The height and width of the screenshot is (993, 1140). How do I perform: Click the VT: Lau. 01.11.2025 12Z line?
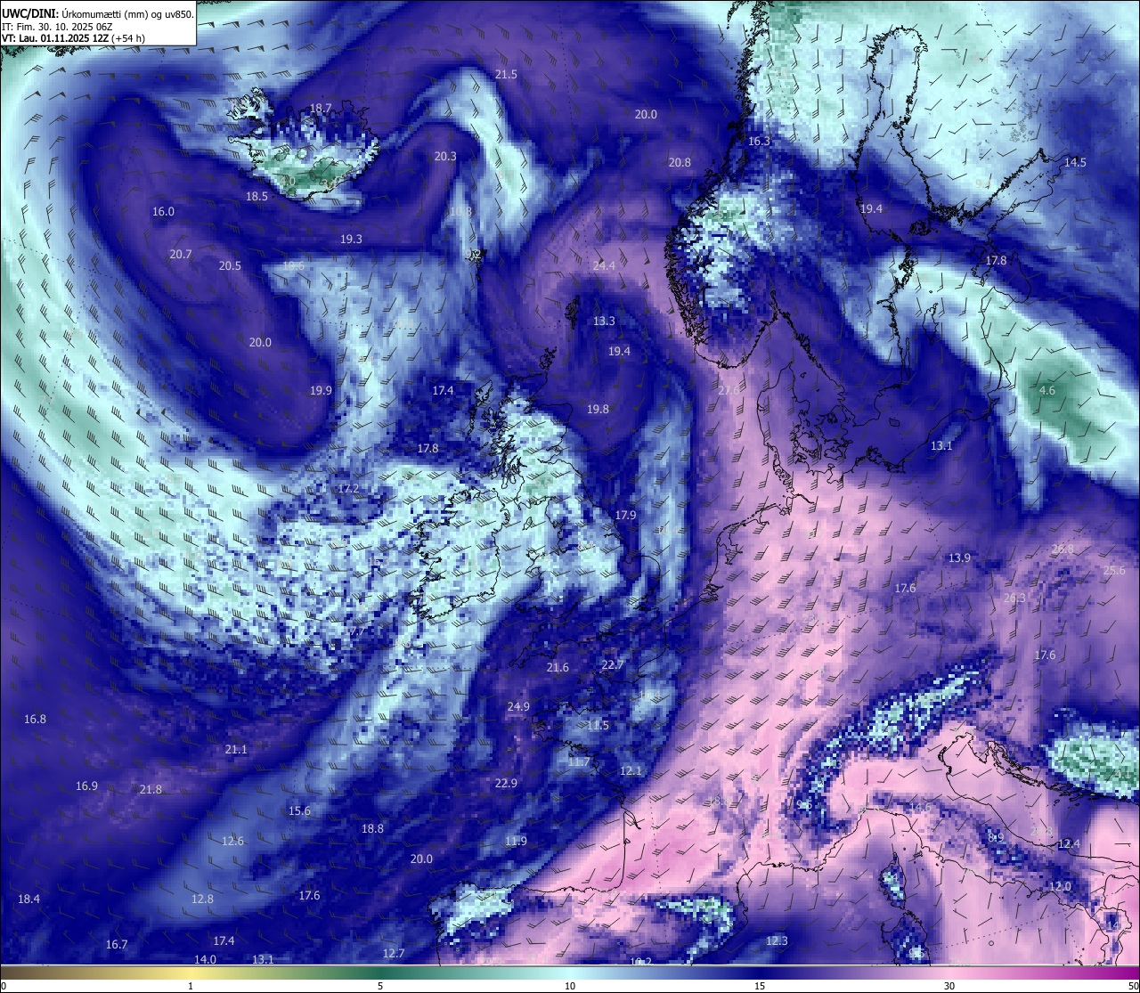[x=73, y=38]
